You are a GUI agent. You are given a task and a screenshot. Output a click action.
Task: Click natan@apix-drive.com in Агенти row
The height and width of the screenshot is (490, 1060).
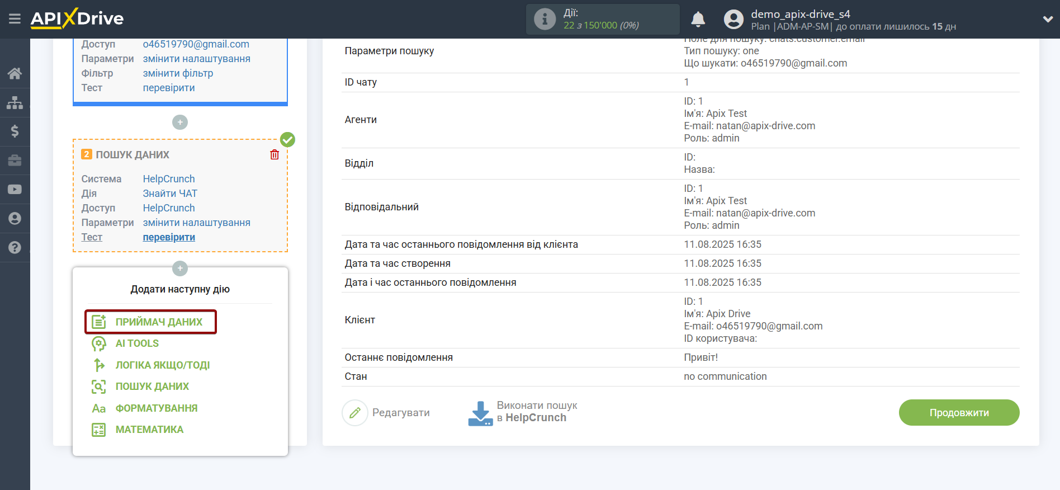[765, 126]
